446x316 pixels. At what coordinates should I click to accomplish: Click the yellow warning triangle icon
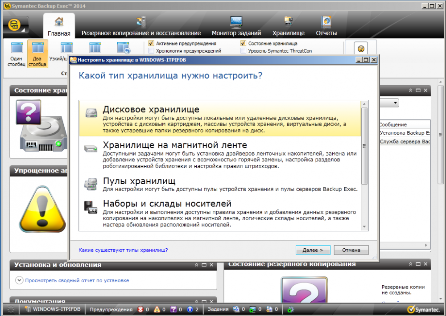click(x=43, y=209)
